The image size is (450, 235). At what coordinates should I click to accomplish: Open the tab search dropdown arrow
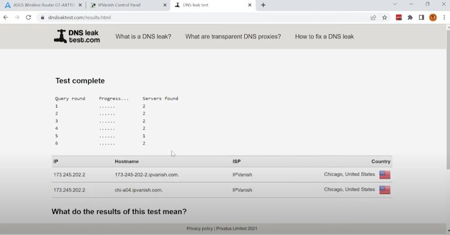[395, 4]
